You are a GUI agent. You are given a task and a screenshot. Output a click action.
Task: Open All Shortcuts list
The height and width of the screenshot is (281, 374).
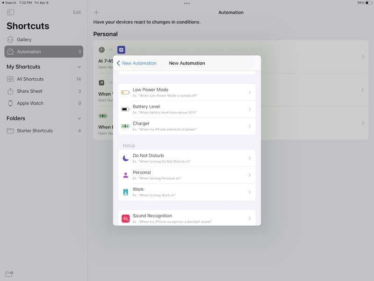click(x=43, y=79)
